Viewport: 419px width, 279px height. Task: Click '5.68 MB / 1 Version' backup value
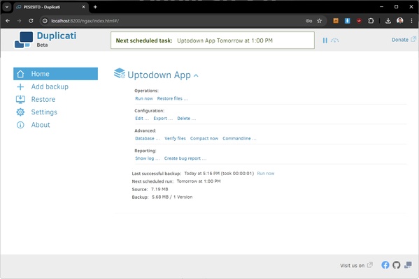pyautogui.click(x=172, y=197)
